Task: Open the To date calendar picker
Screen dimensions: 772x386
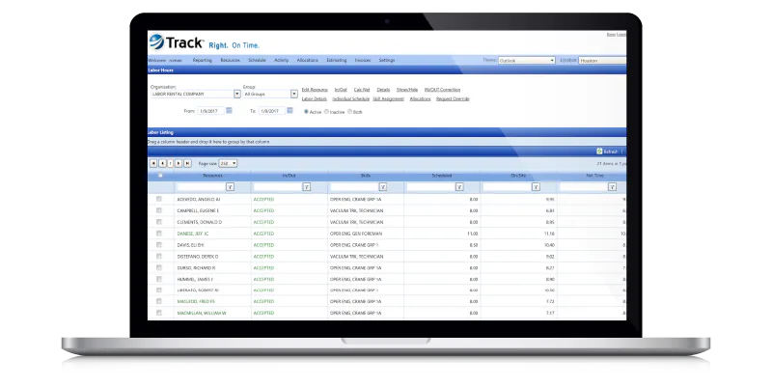Action: coord(290,110)
